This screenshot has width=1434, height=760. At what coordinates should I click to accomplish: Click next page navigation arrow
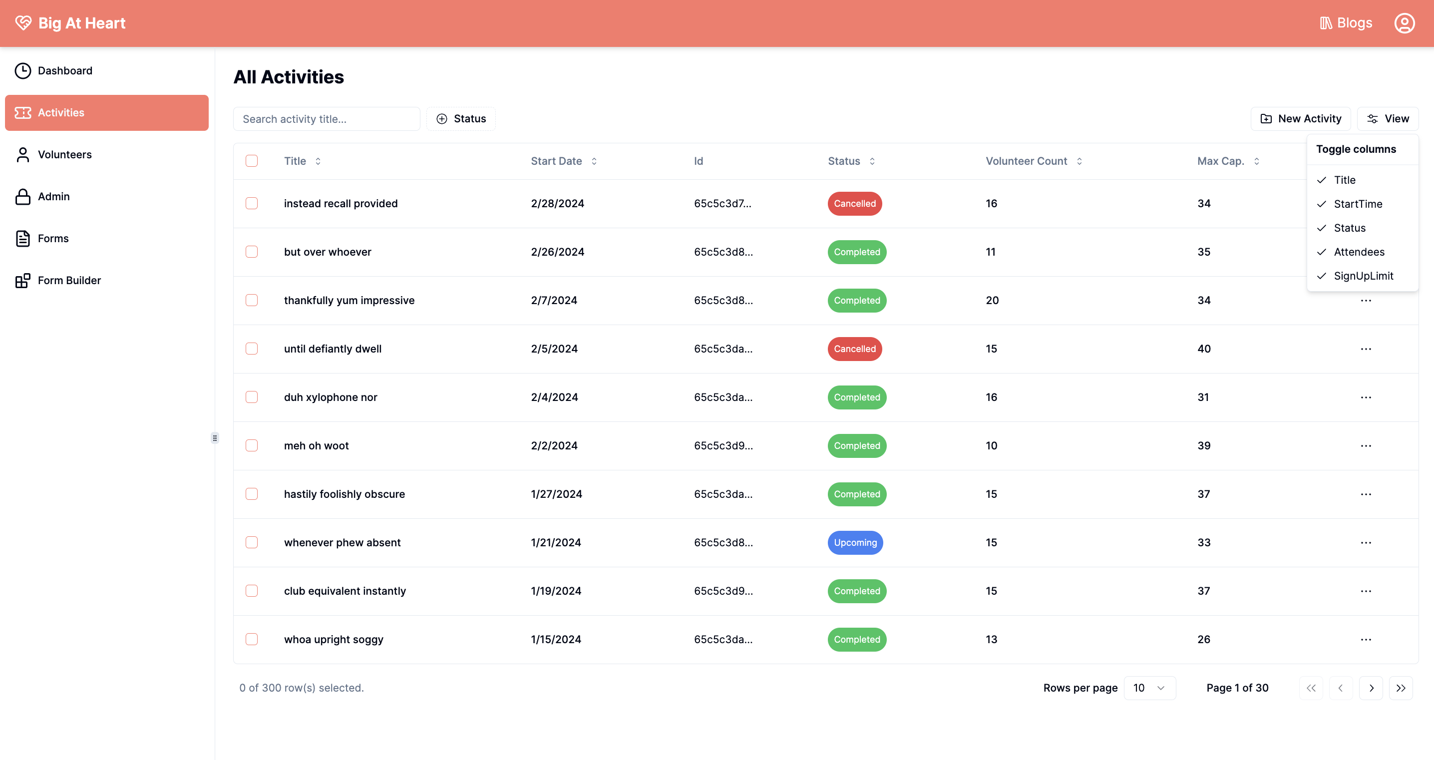[1372, 688]
